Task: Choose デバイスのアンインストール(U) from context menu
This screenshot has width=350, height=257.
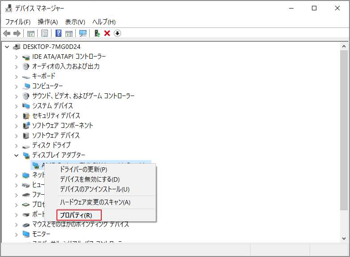Action: (x=100, y=189)
